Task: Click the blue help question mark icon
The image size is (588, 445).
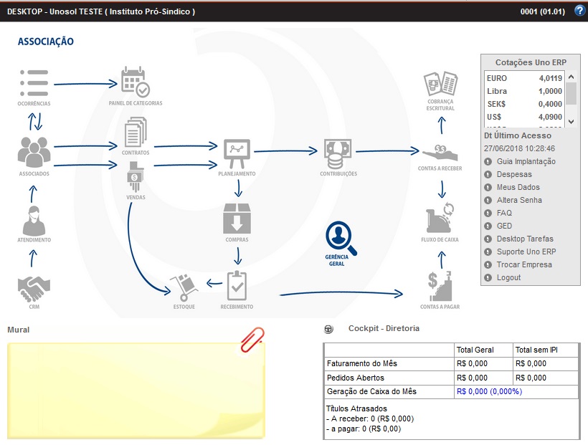Action: [x=579, y=11]
